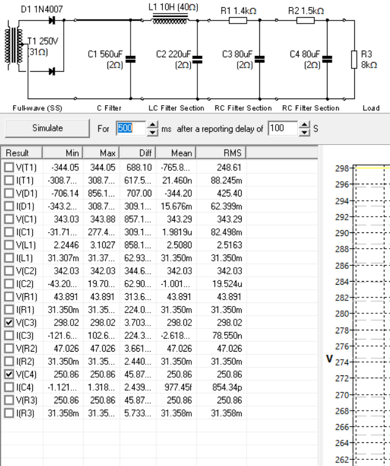Click the LC Filter Section label
Image resolution: width=390 pixels, height=466 pixels.
point(176,108)
